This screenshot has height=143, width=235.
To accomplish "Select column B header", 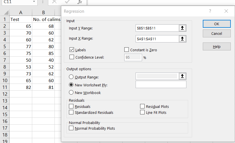I will (x=43, y=12).
